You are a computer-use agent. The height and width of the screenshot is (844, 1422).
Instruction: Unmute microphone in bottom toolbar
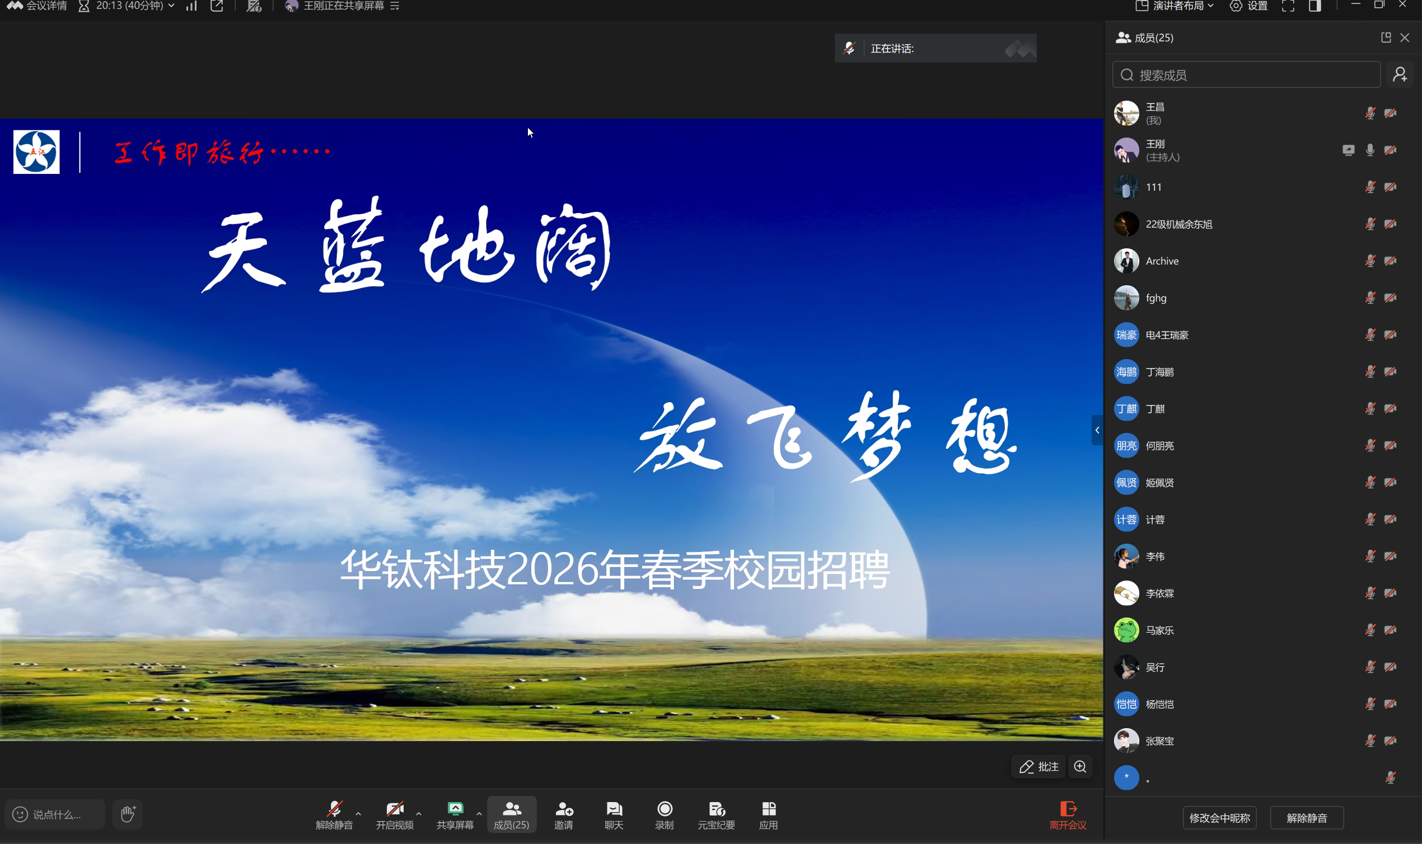(334, 815)
